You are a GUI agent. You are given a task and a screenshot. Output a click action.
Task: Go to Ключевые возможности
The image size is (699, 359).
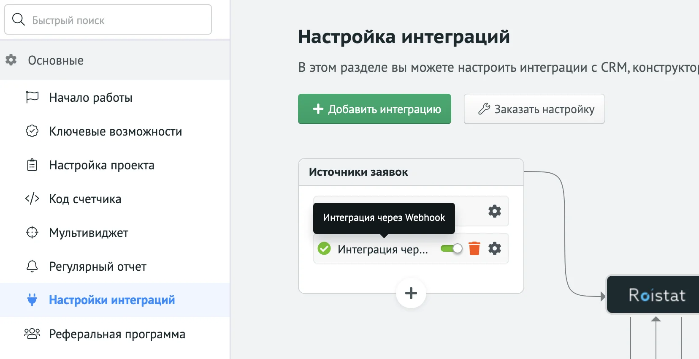[115, 131]
